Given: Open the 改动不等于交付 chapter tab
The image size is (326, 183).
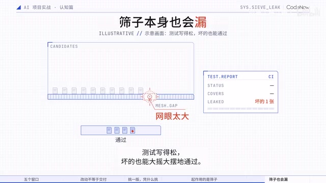Looking at the screenshot, I should 93,179.
